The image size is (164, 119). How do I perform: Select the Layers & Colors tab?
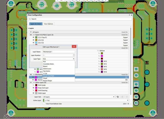[x=36, y=24]
